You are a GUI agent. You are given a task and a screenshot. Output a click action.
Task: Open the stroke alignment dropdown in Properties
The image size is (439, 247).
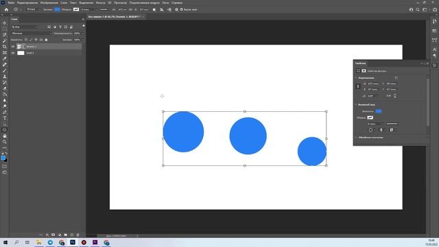tap(372, 130)
